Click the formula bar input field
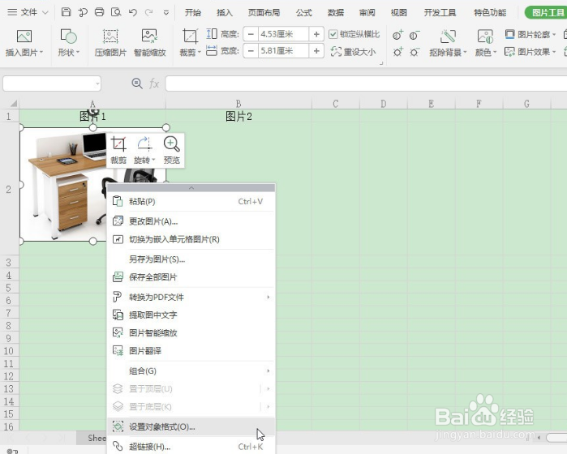The image size is (567, 454). [x=366, y=84]
